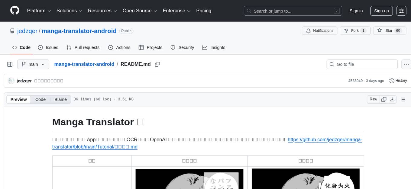Star the manga-translator-android repository

click(388, 31)
